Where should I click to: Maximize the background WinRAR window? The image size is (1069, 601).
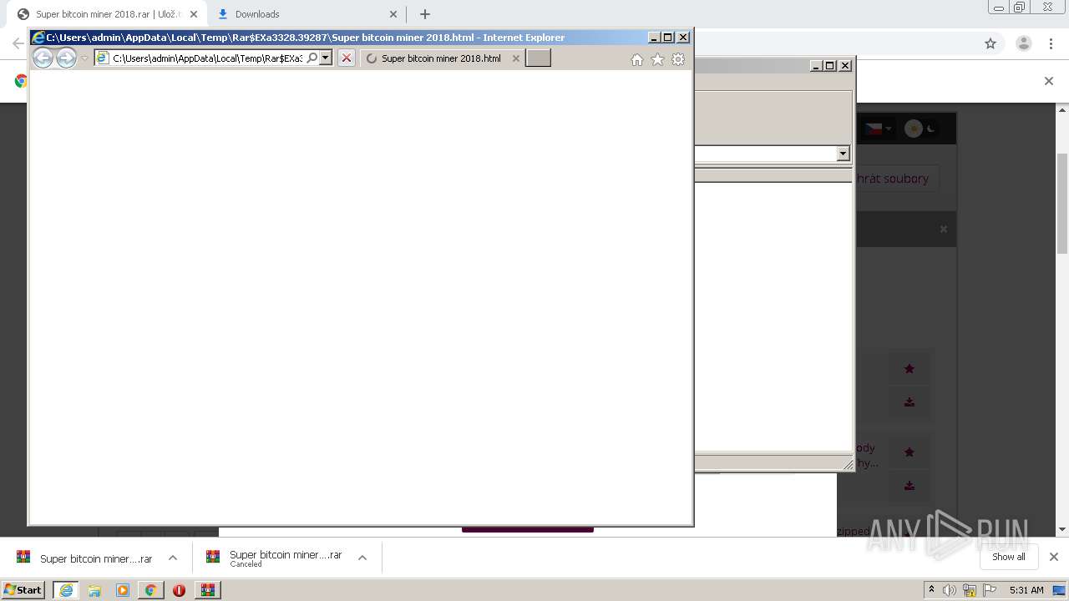830,65
